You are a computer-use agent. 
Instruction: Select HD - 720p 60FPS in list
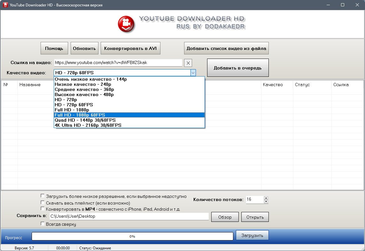pyautogui.click(x=129, y=105)
